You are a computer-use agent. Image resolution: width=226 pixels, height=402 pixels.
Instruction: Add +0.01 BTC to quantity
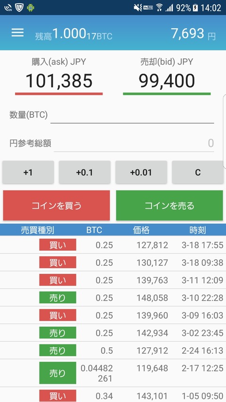click(x=141, y=172)
